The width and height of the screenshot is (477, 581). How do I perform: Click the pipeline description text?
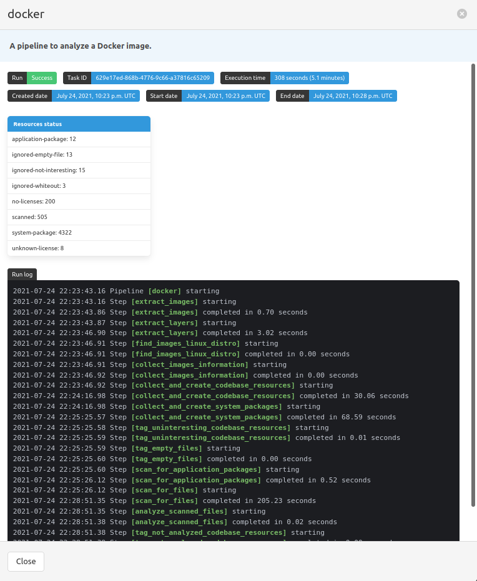tap(81, 46)
